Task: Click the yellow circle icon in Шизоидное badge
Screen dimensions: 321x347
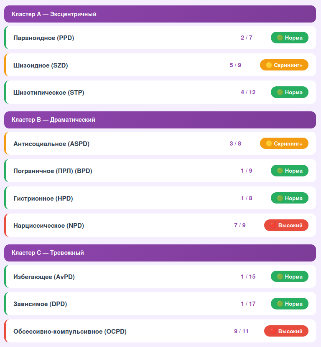Action: (269, 65)
